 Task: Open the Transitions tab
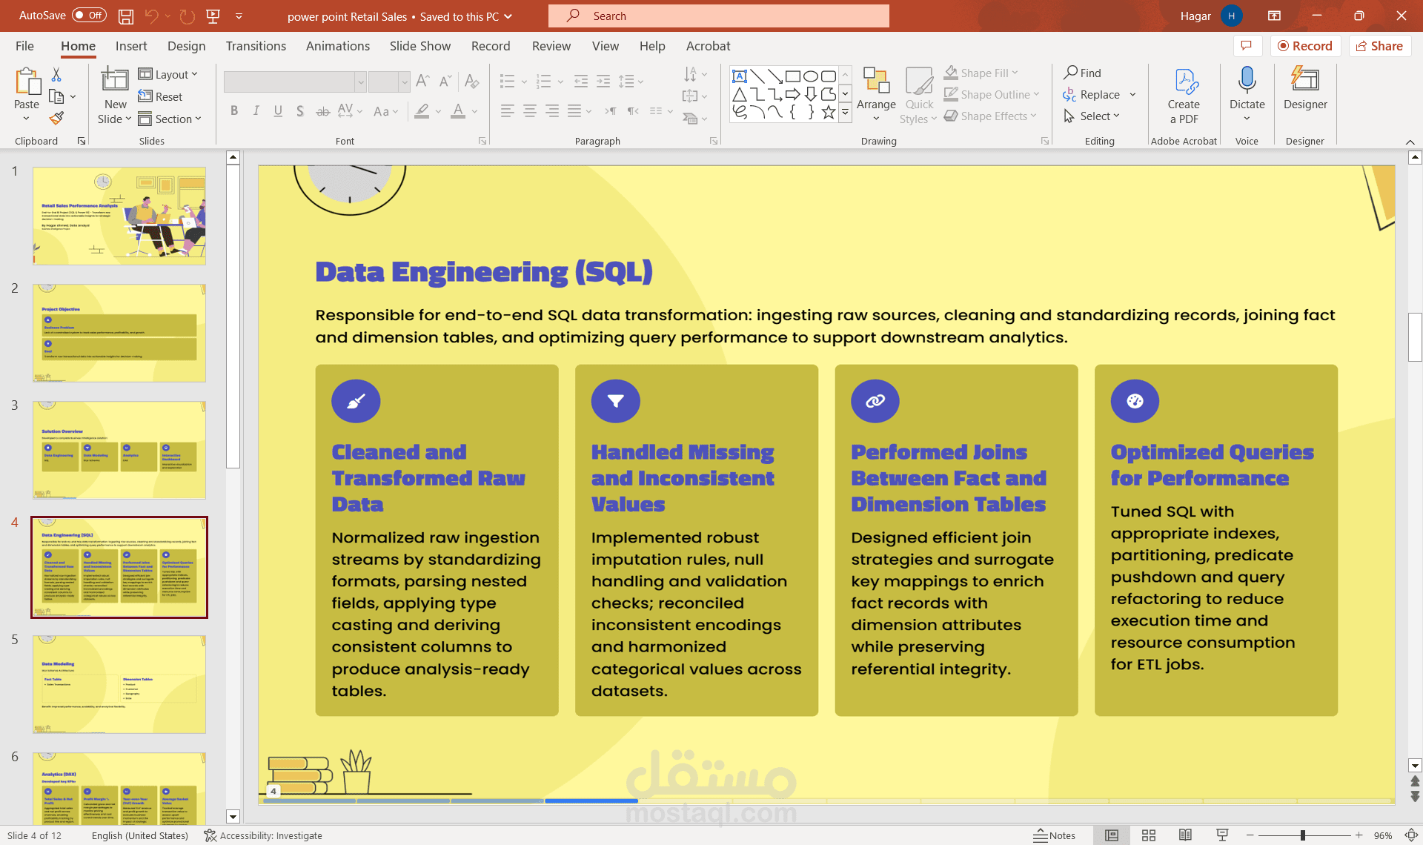point(256,46)
